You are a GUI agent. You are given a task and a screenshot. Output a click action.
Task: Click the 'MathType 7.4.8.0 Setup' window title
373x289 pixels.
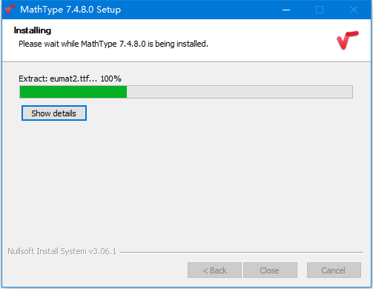pos(70,10)
